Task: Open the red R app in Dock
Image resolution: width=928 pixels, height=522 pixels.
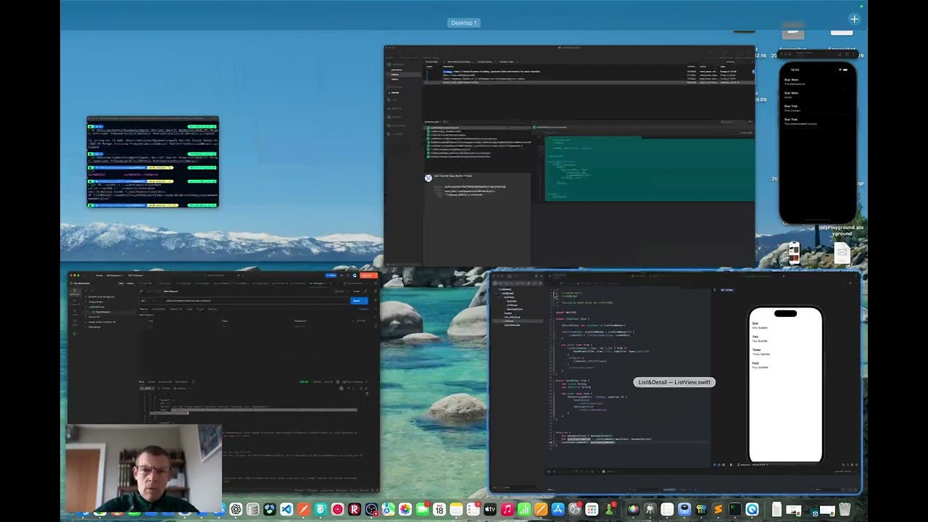Action: (x=354, y=510)
